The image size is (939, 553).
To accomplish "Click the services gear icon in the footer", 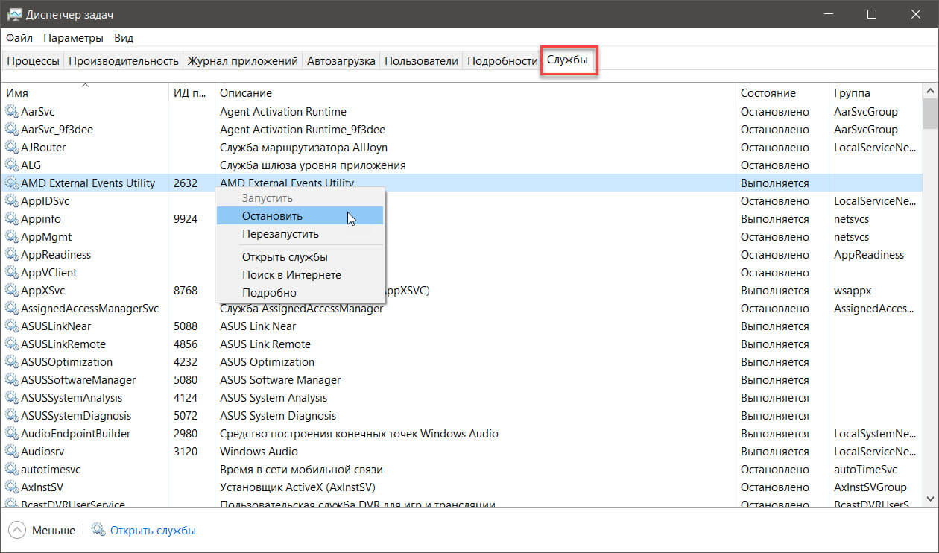I will 98,530.
